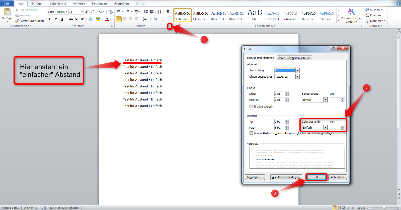Open bullet list dropdown arrow
Image resolution: width=401 pixels, height=210 pixels.
(x=123, y=12)
